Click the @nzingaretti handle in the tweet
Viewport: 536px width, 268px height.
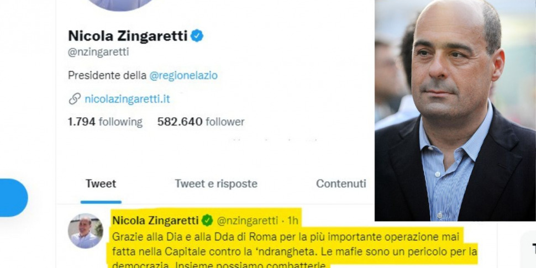pyautogui.click(x=247, y=221)
